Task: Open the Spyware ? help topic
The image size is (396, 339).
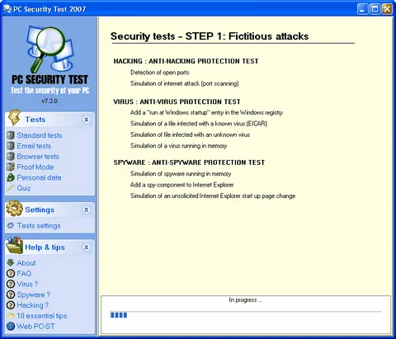Action: (x=34, y=294)
